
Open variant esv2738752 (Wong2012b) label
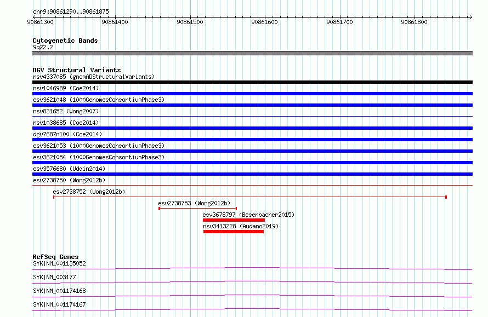[x=89, y=192]
